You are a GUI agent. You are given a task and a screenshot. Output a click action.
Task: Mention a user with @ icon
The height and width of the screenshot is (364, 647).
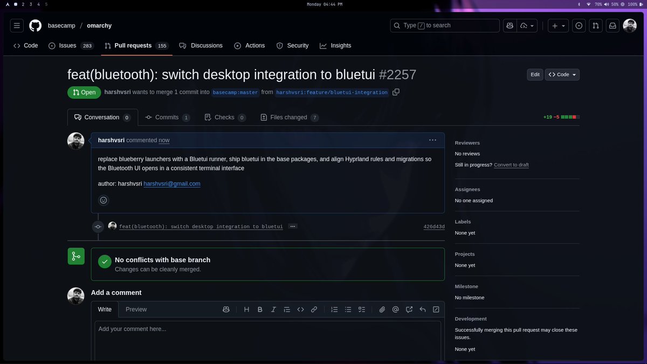point(395,310)
